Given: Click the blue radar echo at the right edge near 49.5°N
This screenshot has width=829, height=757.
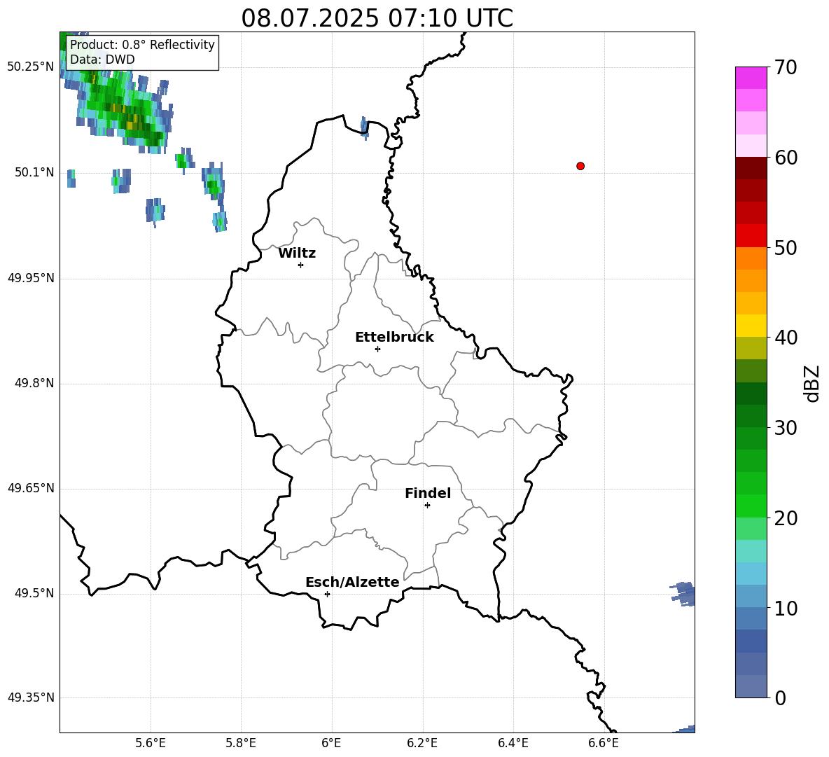Looking at the screenshot, I should (x=683, y=594).
